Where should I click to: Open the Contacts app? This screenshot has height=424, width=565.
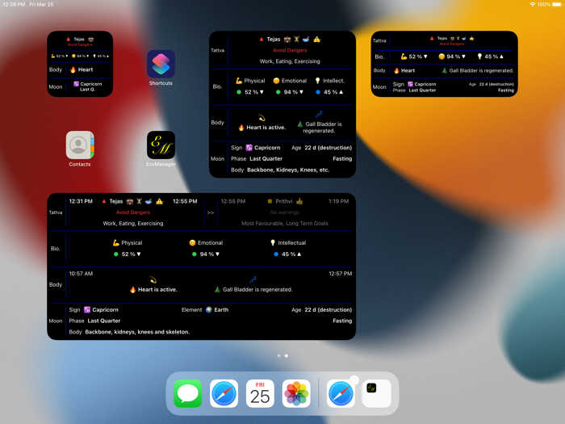80,145
